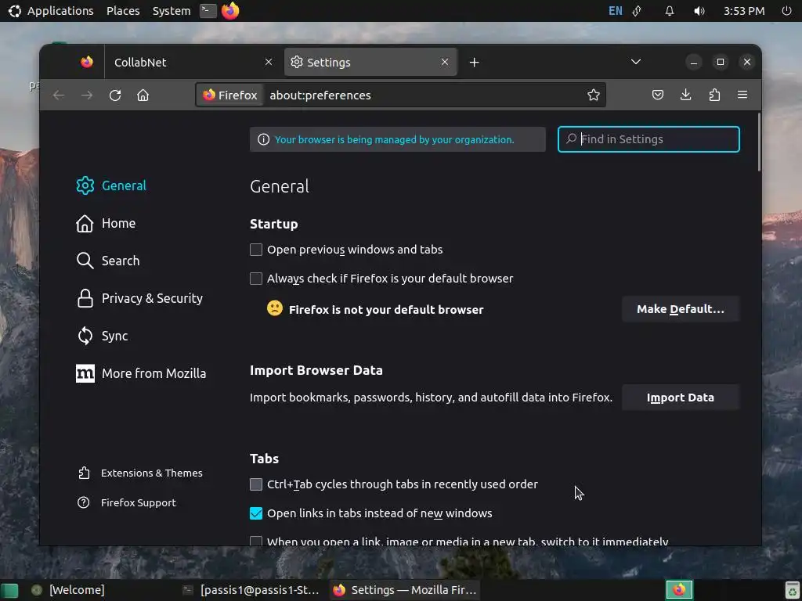This screenshot has width=802, height=601.
Task: Switch to the Settings tab
Action: pyautogui.click(x=370, y=62)
